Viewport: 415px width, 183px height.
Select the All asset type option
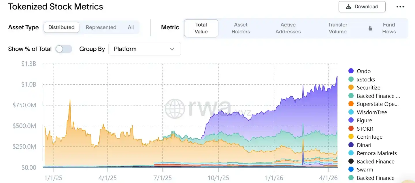(131, 27)
